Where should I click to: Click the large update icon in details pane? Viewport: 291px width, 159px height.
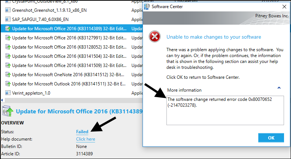click(7, 111)
